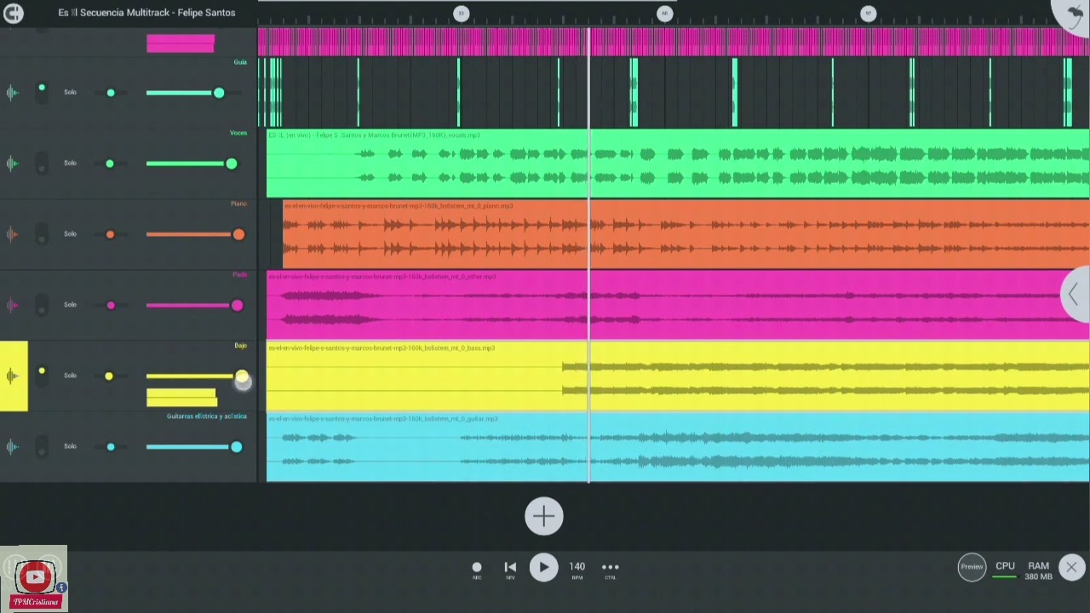Click the Voces track pan knob
This screenshot has width=1090, height=613.
[109, 163]
